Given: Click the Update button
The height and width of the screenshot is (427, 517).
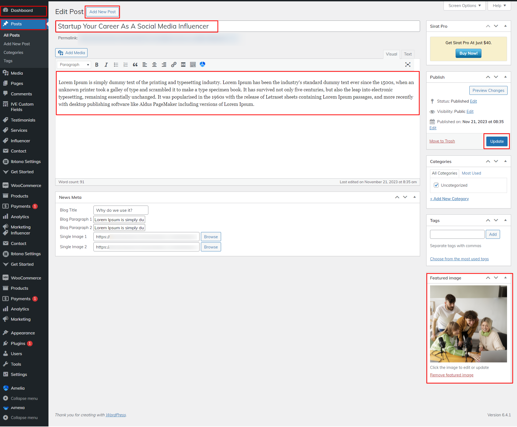Looking at the screenshot, I should (497, 141).
